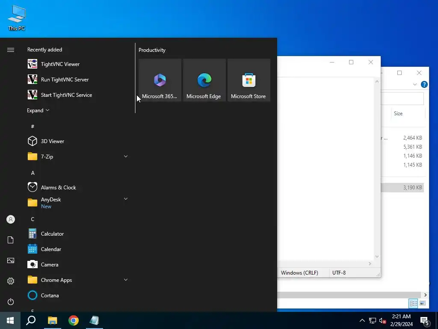The image size is (438, 329).
Task: Jump to letter # index header
Action: [33, 126]
